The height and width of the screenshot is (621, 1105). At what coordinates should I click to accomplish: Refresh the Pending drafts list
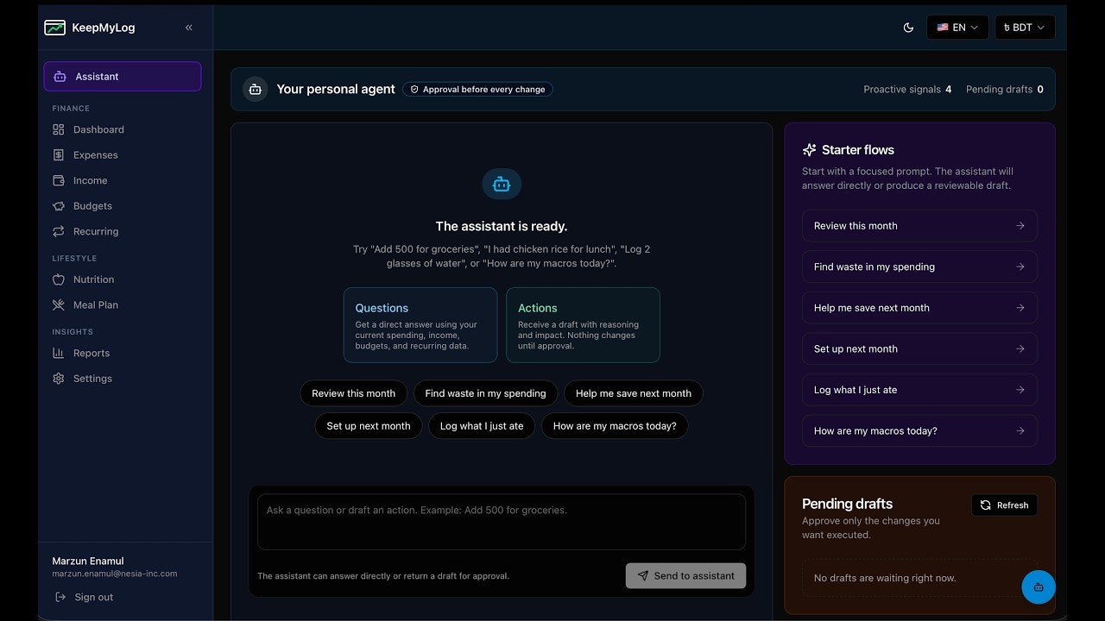click(1004, 505)
